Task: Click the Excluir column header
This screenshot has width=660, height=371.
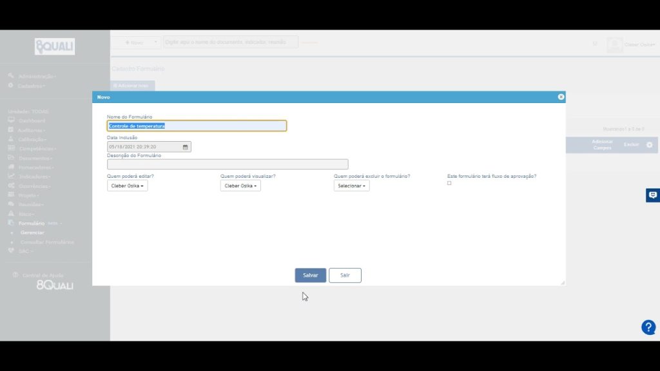Action: click(x=631, y=145)
